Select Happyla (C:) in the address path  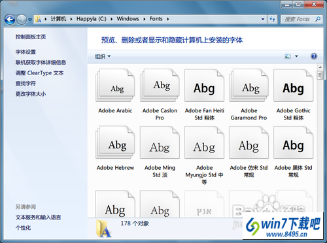coord(92,19)
